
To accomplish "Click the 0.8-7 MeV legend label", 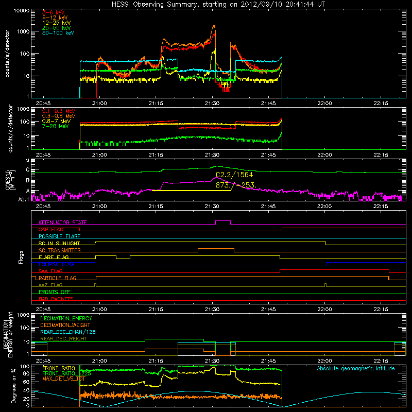I will 57,121.
